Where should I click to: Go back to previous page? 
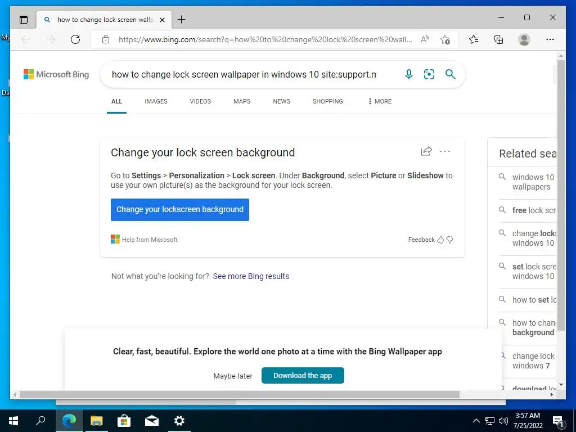tap(26, 39)
